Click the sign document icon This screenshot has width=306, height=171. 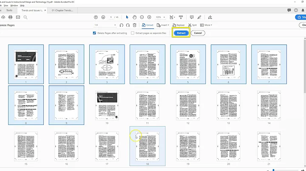coord(210,17)
